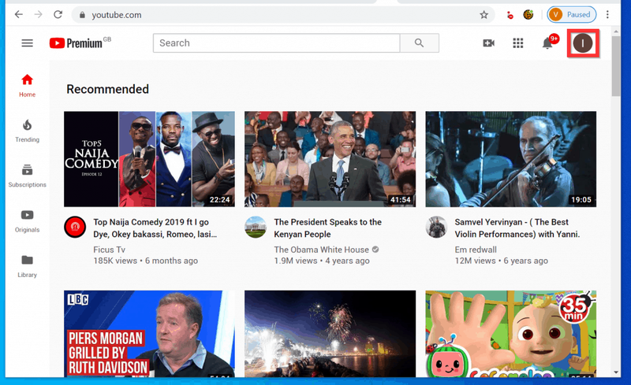Open Originals in sidebar

click(27, 220)
